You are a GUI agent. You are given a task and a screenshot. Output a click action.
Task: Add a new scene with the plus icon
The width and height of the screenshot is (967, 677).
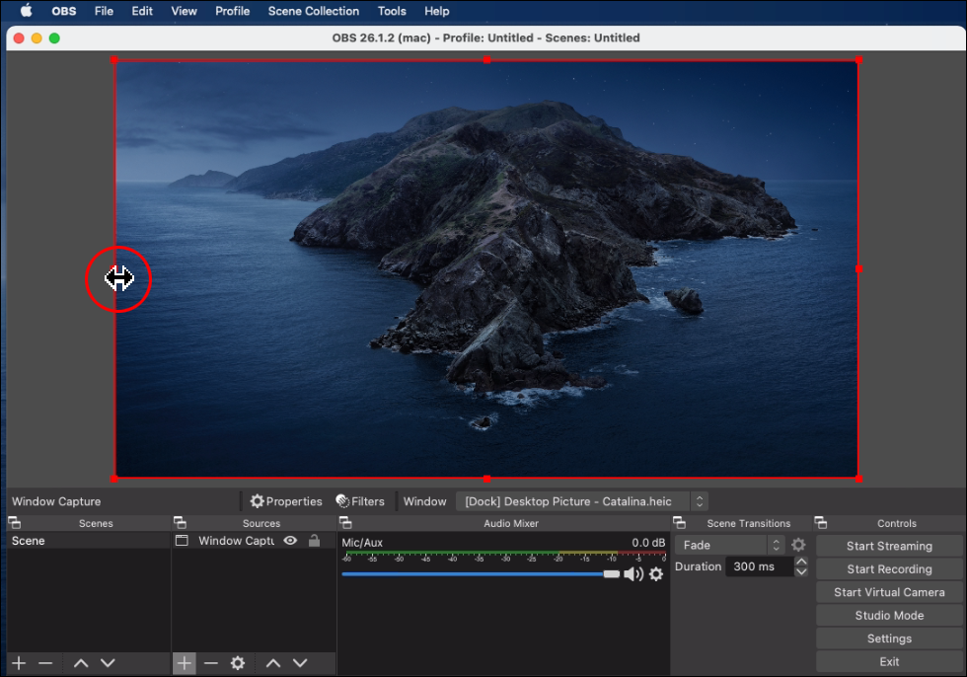19,663
